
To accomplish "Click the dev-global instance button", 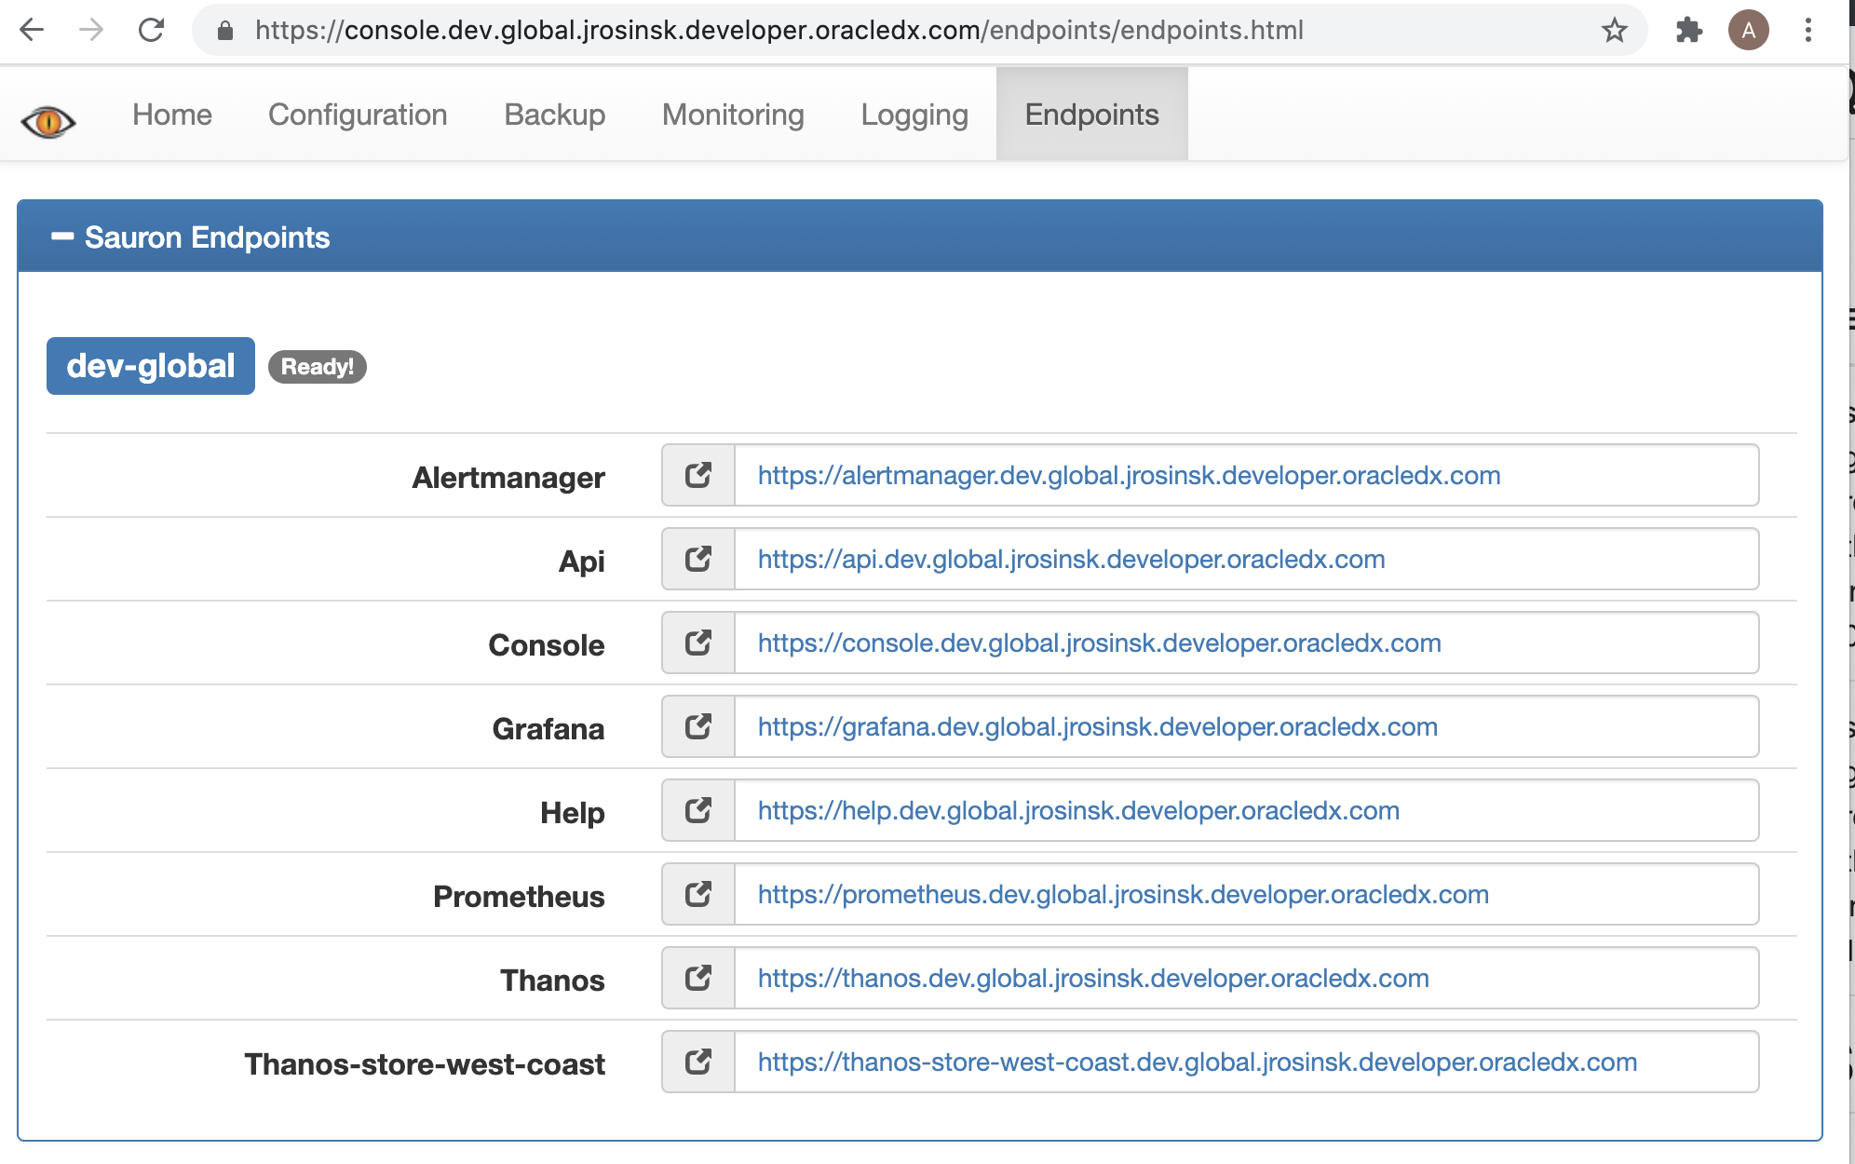I will [x=151, y=366].
